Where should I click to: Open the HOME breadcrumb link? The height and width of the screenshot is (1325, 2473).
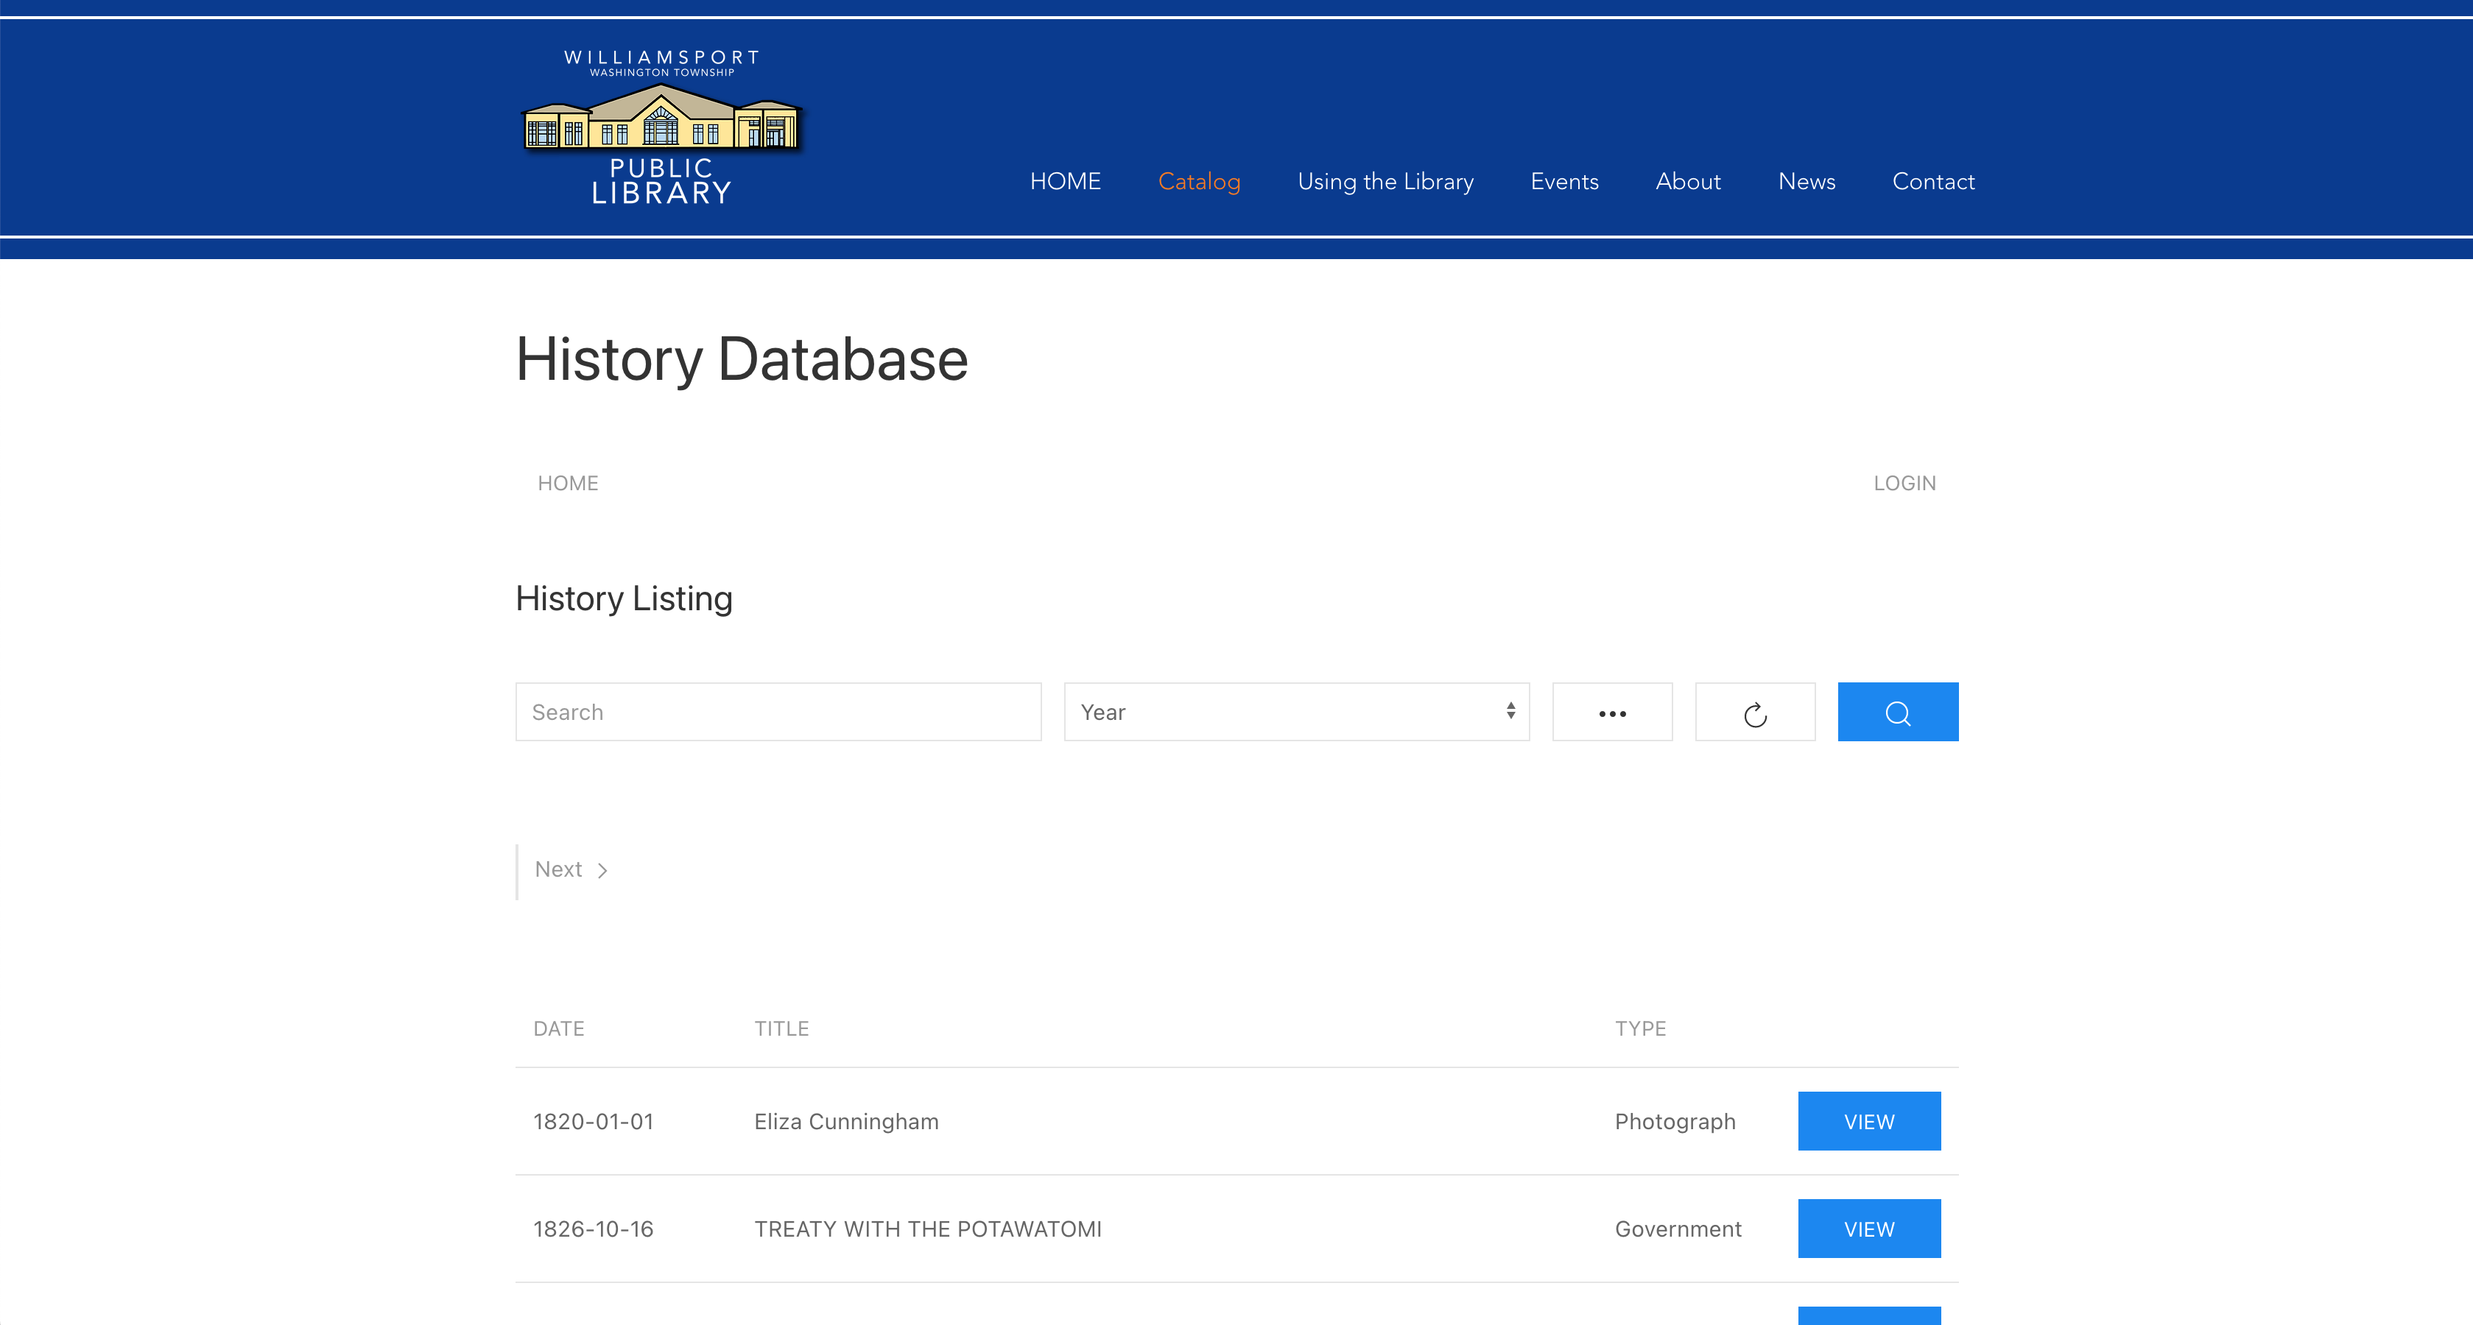click(569, 483)
